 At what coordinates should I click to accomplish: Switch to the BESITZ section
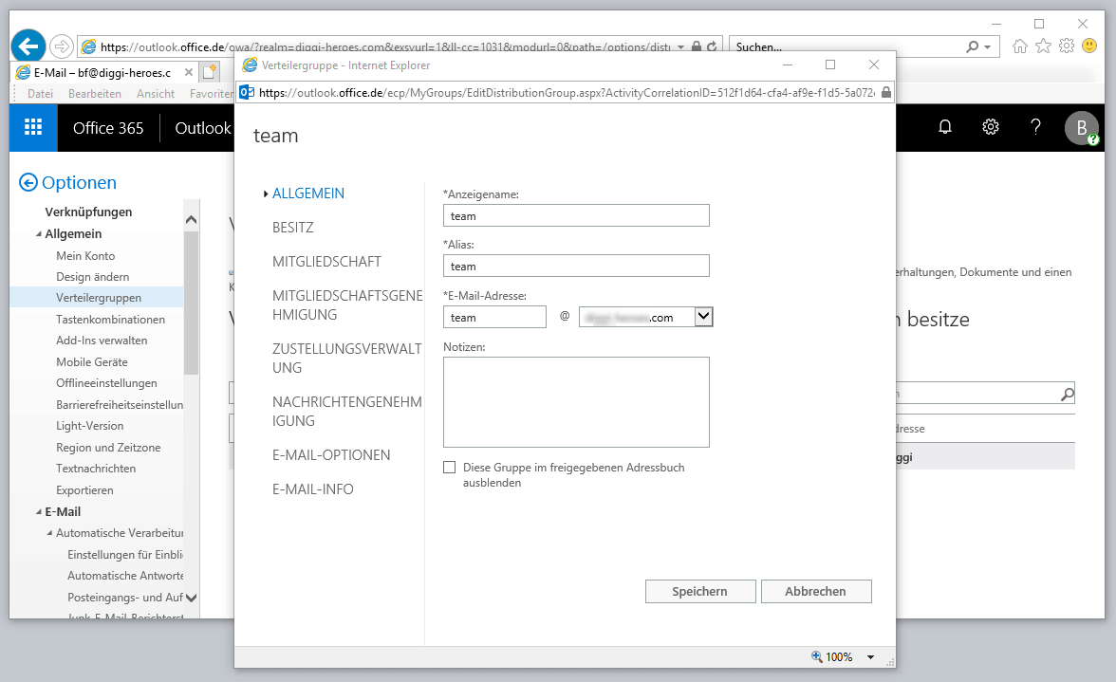tap(292, 228)
